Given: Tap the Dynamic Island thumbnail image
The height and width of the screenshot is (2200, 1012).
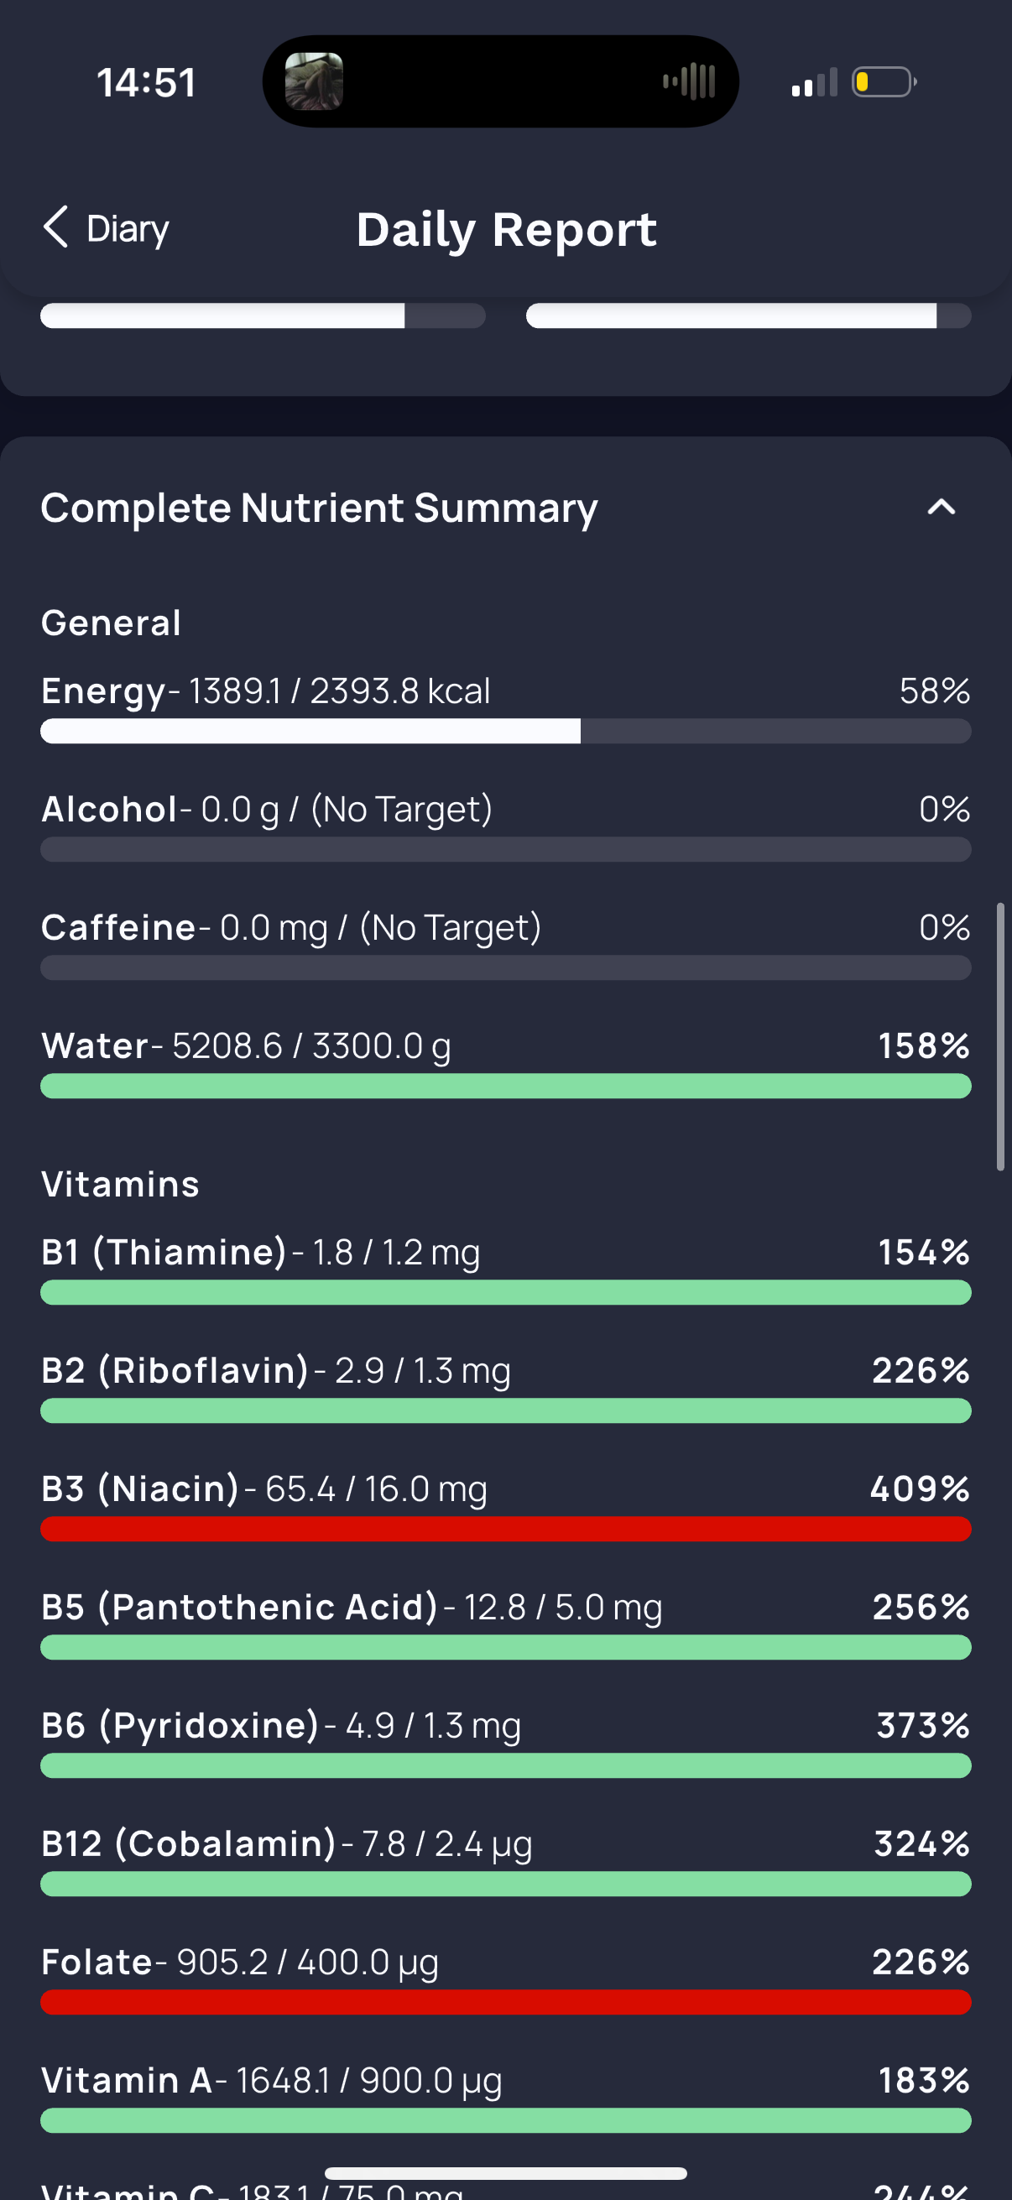Looking at the screenshot, I should [314, 81].
